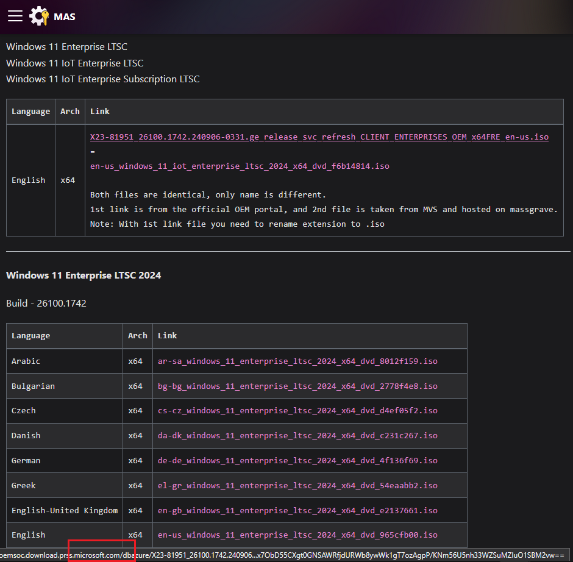The height and width of the screenshot is (562, 573).
Task: Click the Link header in the IoT table
Action: (x=324, y=112)
